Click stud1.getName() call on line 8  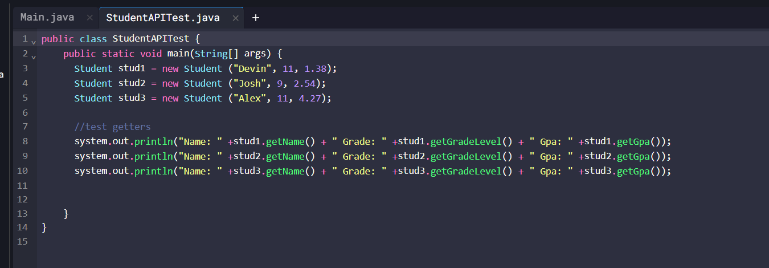point(275,141)
